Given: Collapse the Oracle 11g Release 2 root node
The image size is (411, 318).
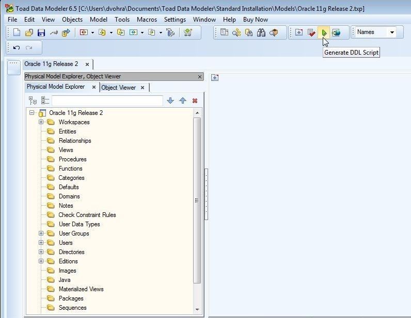Looking at the screenshot, I should coord(31,113).
